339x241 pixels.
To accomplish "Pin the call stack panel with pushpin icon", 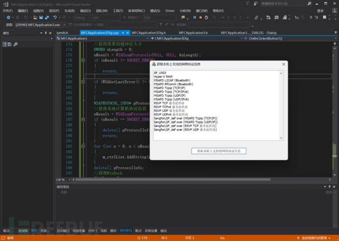I will pos(330,187).
